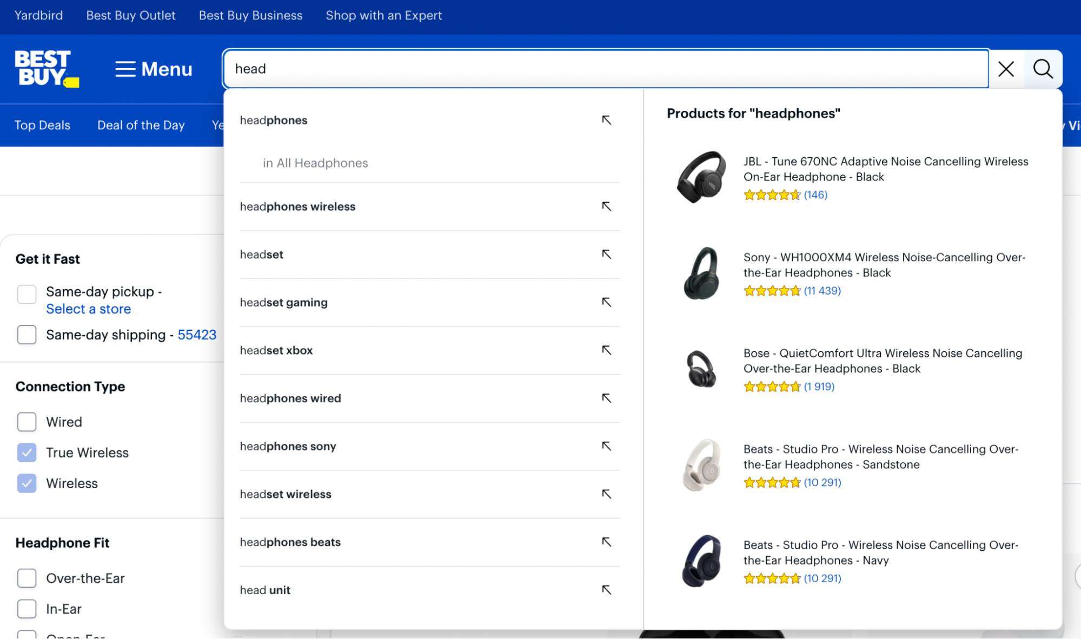Click the fill-arrow icon beside 'head unit'
Viewport: 1081px width, 639px height.
click(x=607, y=590)
